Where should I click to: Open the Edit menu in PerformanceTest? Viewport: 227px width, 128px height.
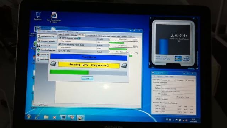[44, 31]
